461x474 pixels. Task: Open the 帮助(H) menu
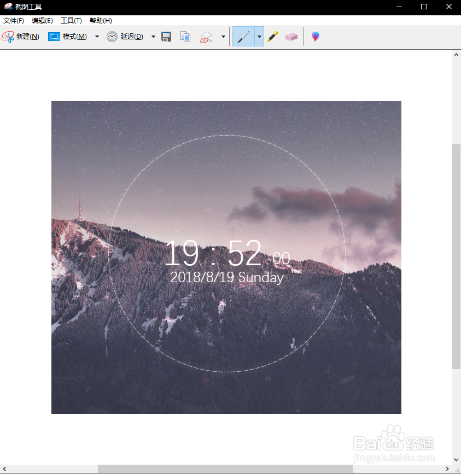click(101, 21)
